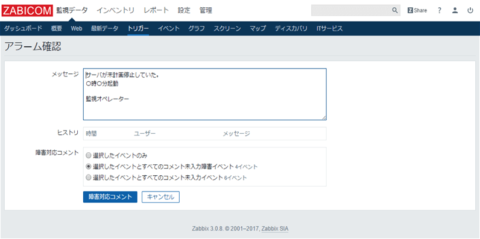The width and height of the screenshot is (480, 239).
Task: Click the アラーム確認 page title
Action: 33,46
